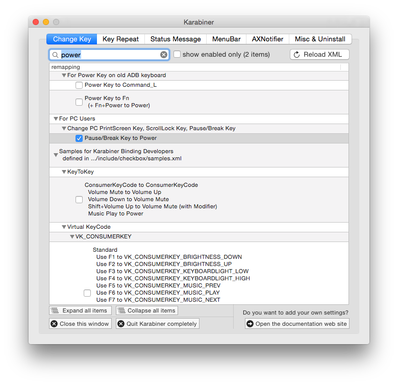Quit Karabiner completely
The height and width of the screenshot is (385, 398).
coord(158,324)
